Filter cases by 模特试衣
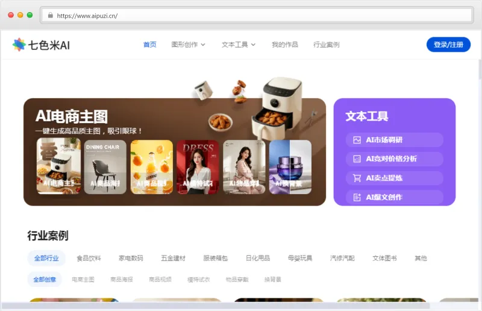 [x=199, y=279]
